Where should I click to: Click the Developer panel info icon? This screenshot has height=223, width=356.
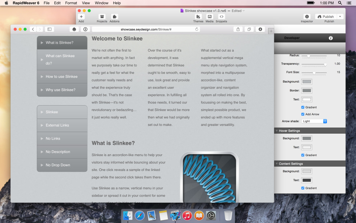pos(331,38)
